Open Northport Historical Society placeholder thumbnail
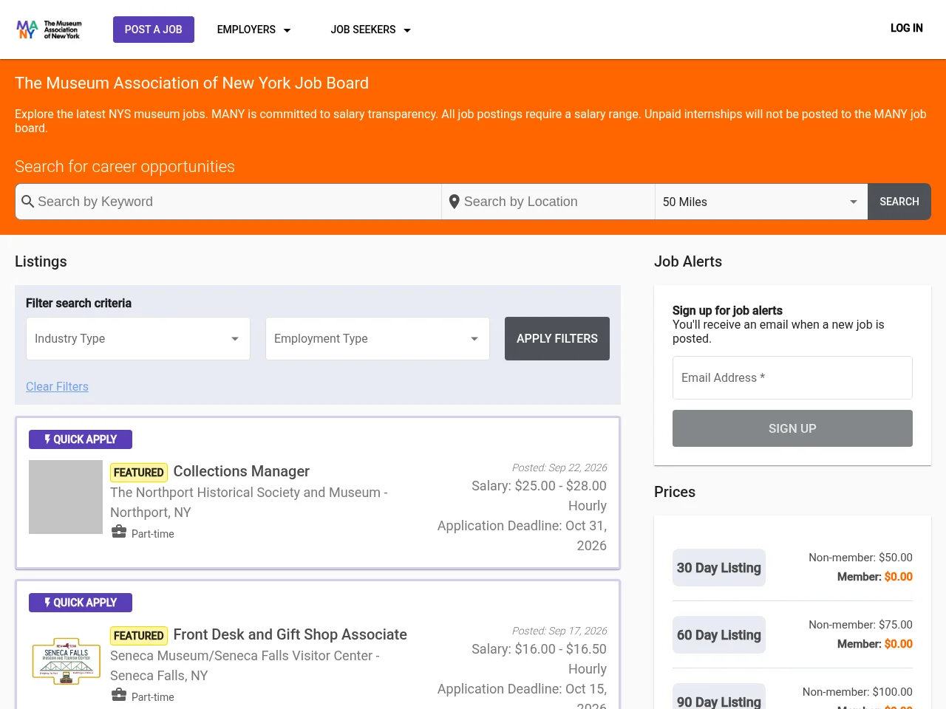Viewport: 946px width, 709px height. pos(66,497)
